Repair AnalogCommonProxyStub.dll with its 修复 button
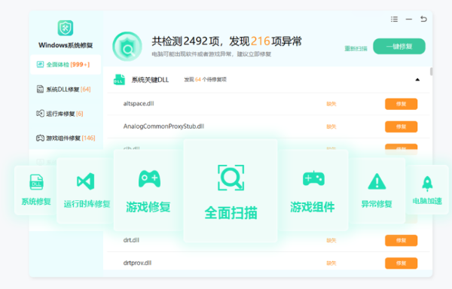The height and width of the screenshot is (289, 452). point(401,126)
